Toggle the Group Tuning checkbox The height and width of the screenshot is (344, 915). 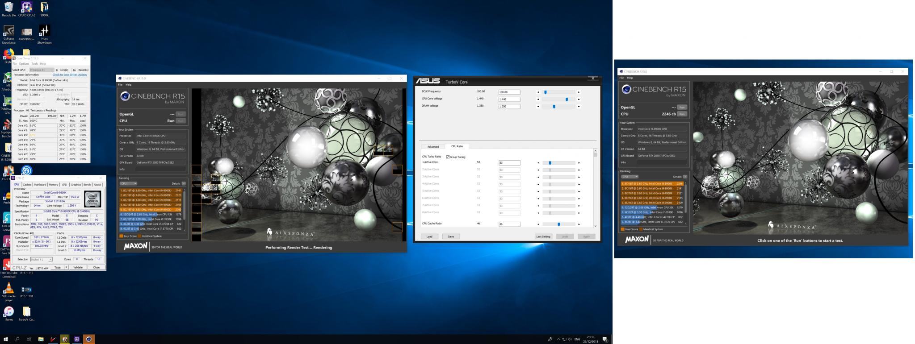click(x=448, y=157)
